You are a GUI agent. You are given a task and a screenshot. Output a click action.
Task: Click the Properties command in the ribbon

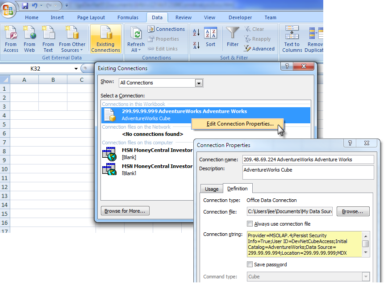click(x=163, y=39)
